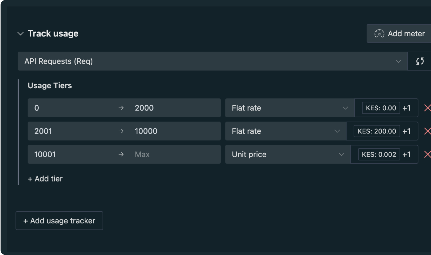
Task: Click +1 next to KES: 0.002
Action: (x=406, y=154)
